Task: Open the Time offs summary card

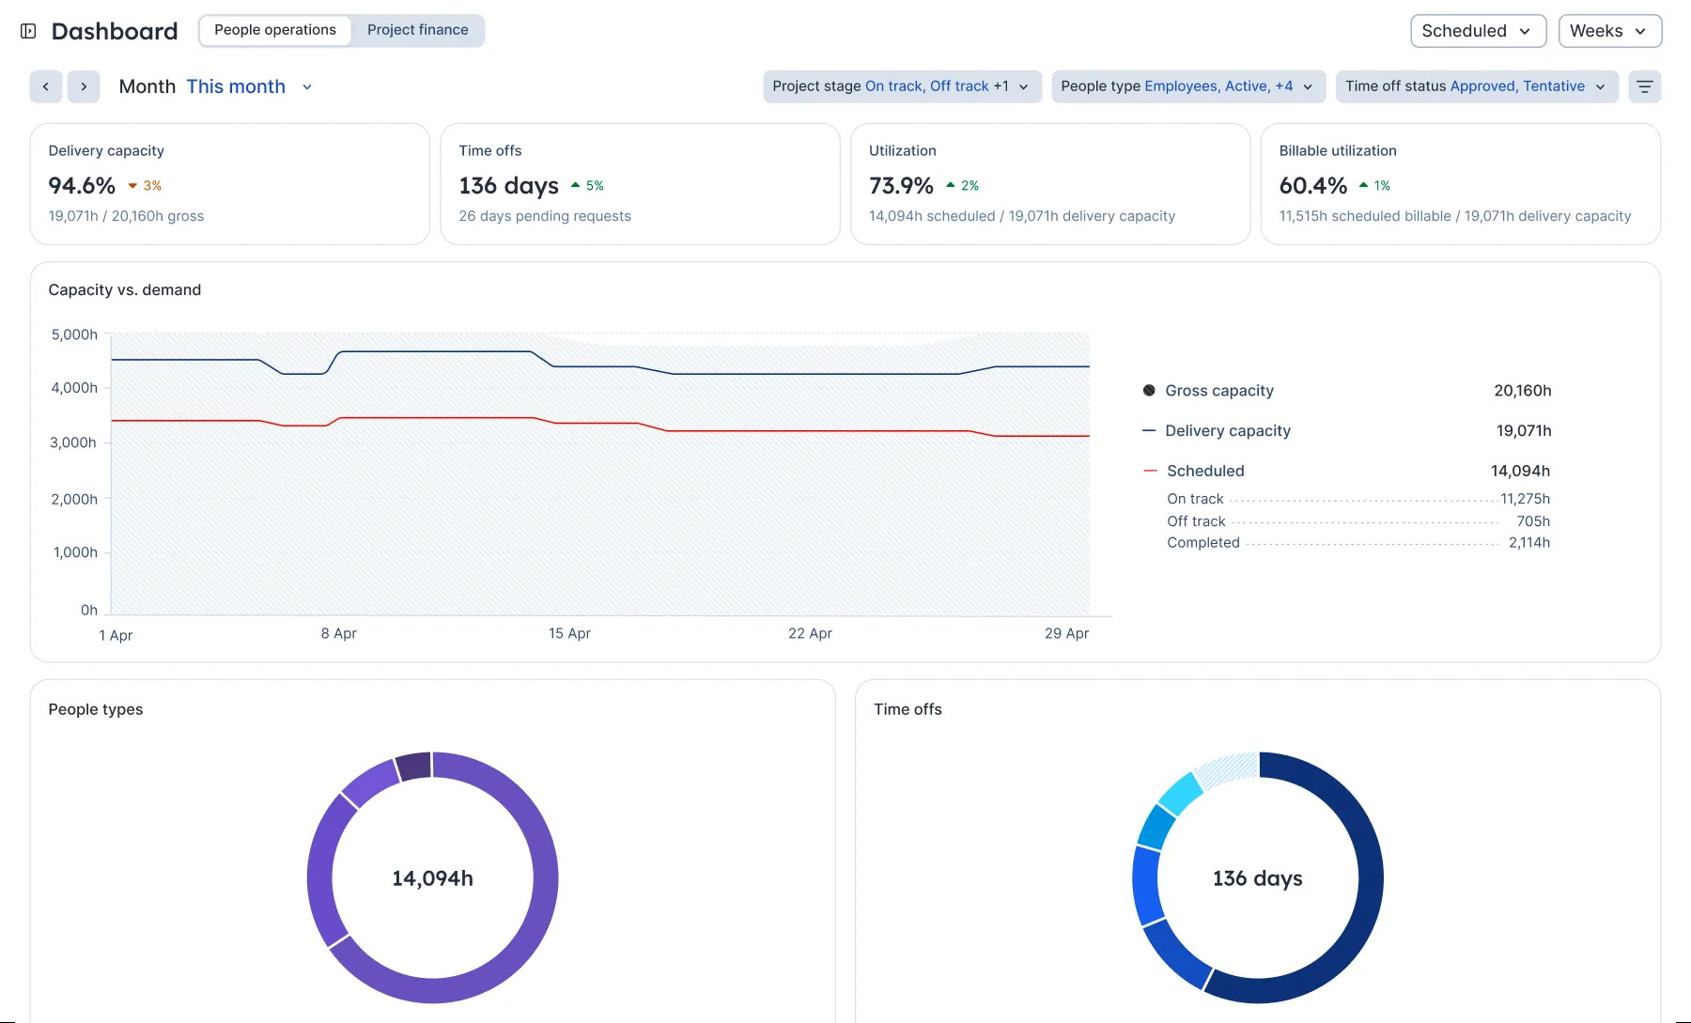Action: [640, 184]
